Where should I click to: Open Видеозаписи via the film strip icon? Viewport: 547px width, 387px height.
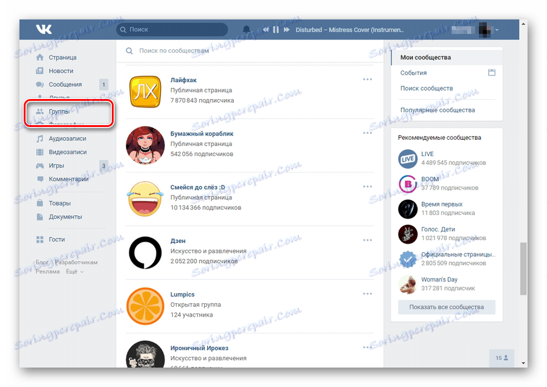[39, 151]
